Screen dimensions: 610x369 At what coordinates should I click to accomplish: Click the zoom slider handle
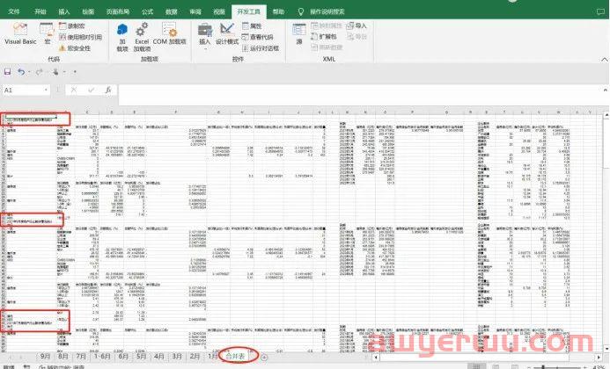(543, 366)
